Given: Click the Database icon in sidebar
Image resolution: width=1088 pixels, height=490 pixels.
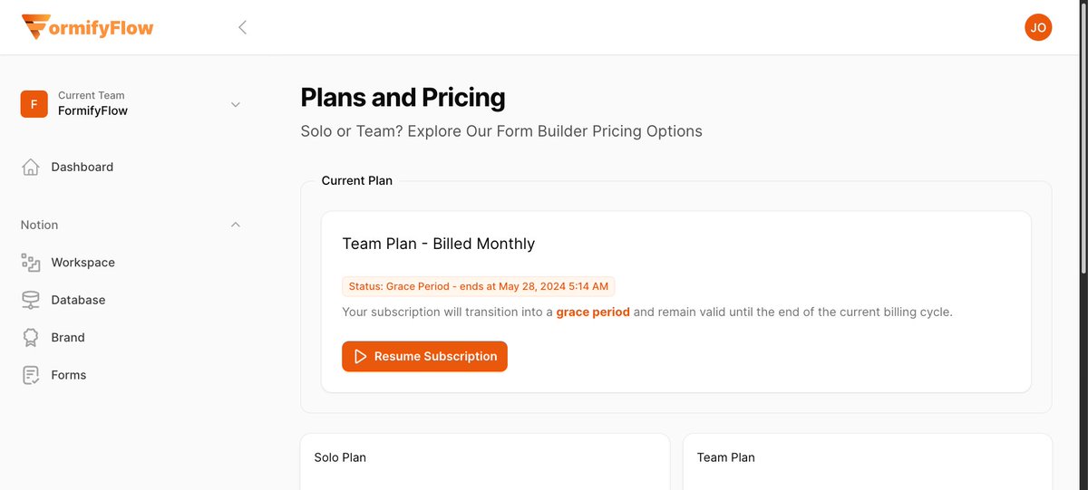Looking at the screenshot, I should coord(31,300).
